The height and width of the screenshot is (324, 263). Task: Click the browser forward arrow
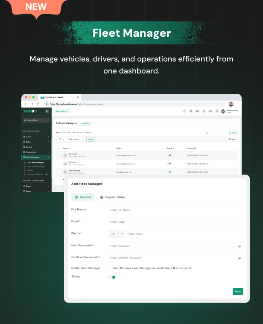click(x=32, y=104)
